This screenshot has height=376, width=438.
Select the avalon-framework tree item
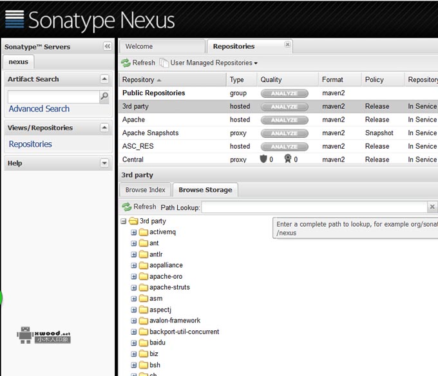click(x=175, y=321)
